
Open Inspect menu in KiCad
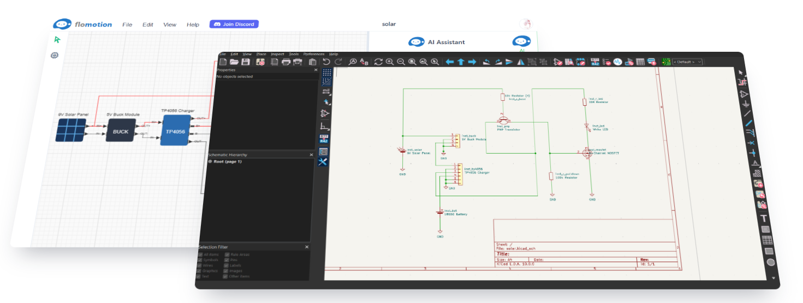(277, 54)
